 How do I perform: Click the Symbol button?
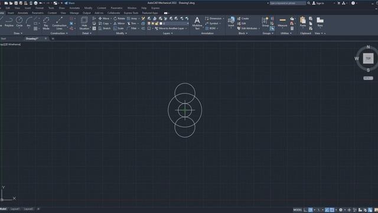click(212, 24)
